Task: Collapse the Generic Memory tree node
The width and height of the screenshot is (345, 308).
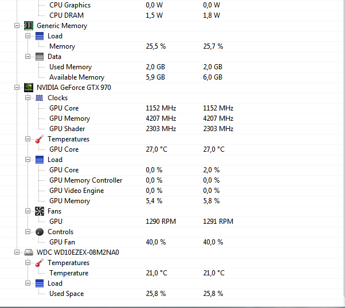Action: click(16, 26)
